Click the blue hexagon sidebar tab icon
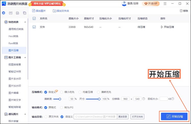Viewport: 191px width, 124px height. (4, 13)
